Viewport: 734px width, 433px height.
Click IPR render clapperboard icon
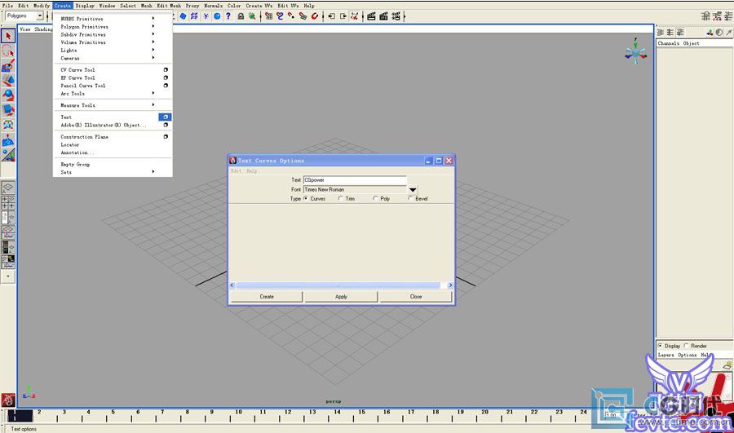click(x=383, y=16)
